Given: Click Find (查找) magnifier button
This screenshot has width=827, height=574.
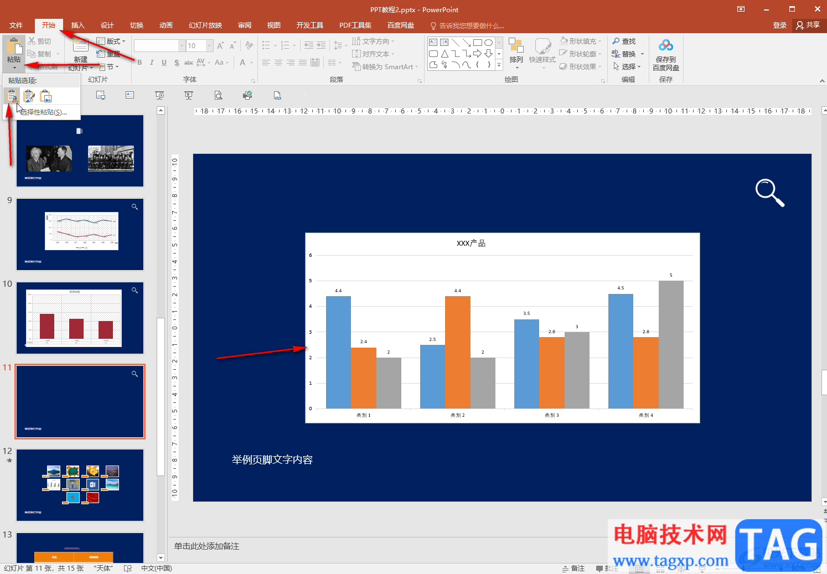Looking at the screenshot, I should click(624, 41).
